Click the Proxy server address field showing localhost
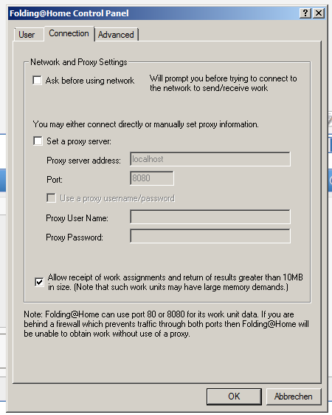 point(210,159)
